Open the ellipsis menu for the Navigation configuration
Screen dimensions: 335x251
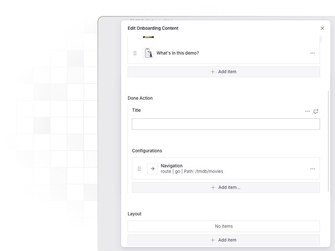[x=312, y=169]
